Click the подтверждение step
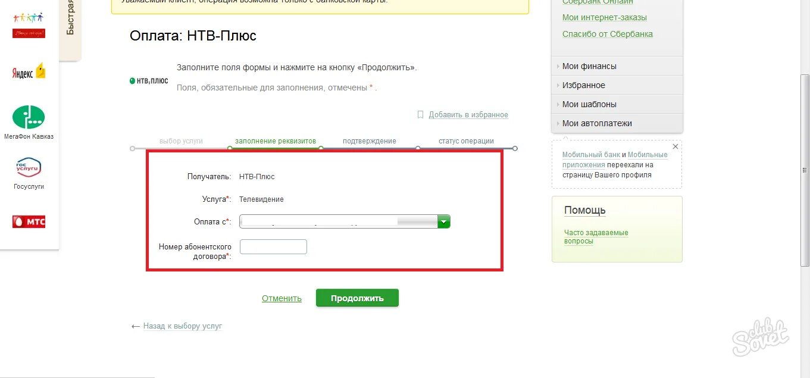810x378 pixels. pyautogui.click(x=370, y=141)
